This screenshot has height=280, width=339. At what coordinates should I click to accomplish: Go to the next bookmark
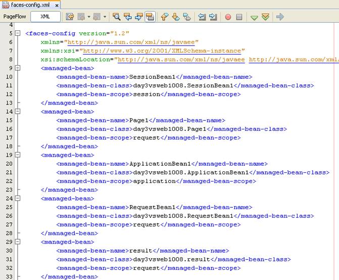tap(176, 17)
